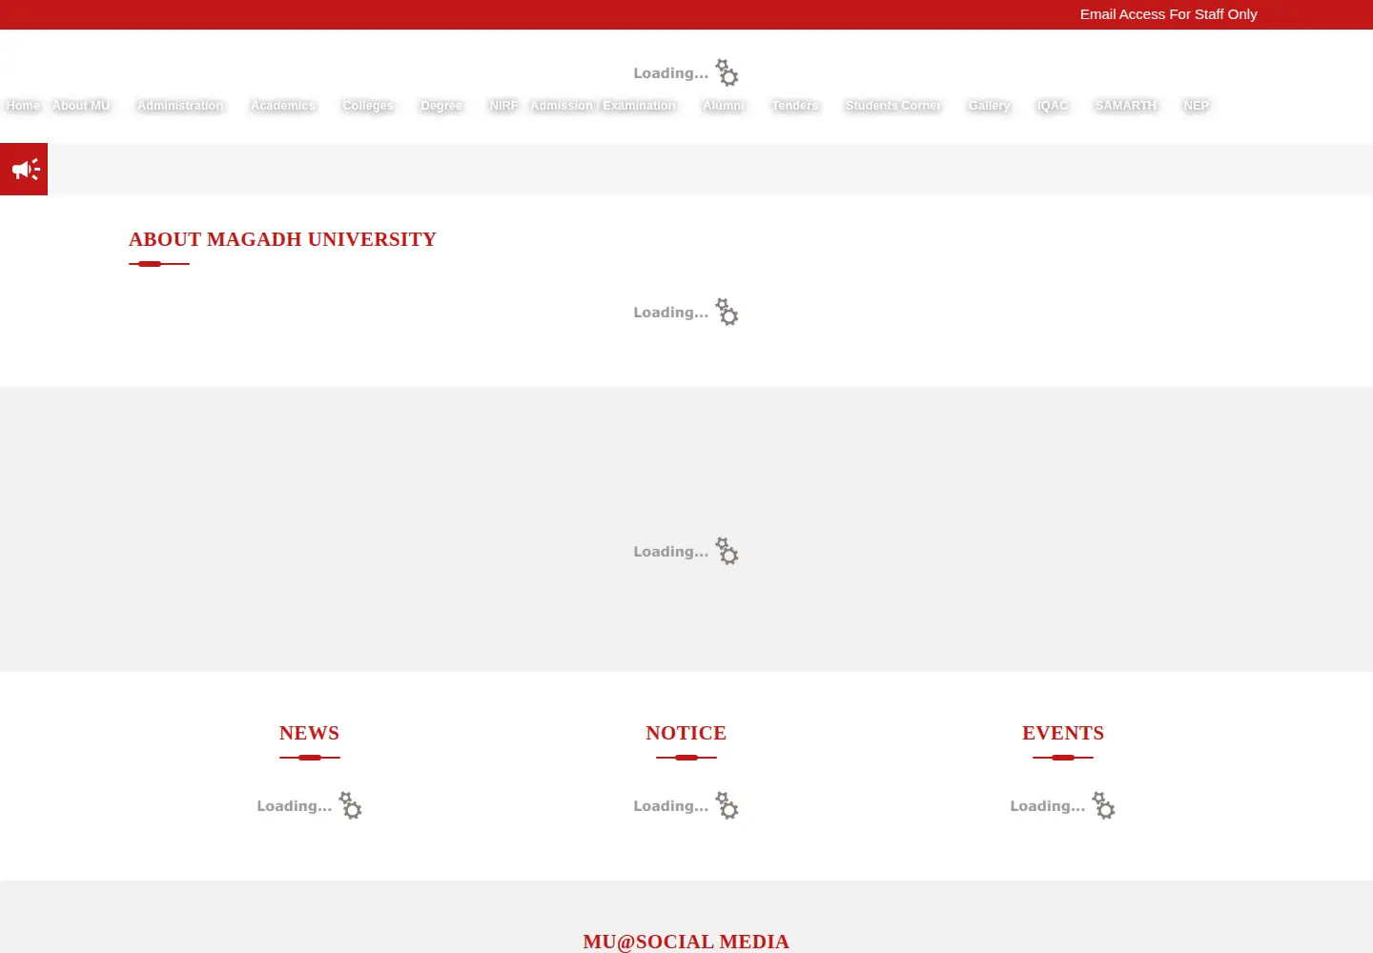Open the About MU menu
This screenshot has width=1373, height=953.
(81, 106)
